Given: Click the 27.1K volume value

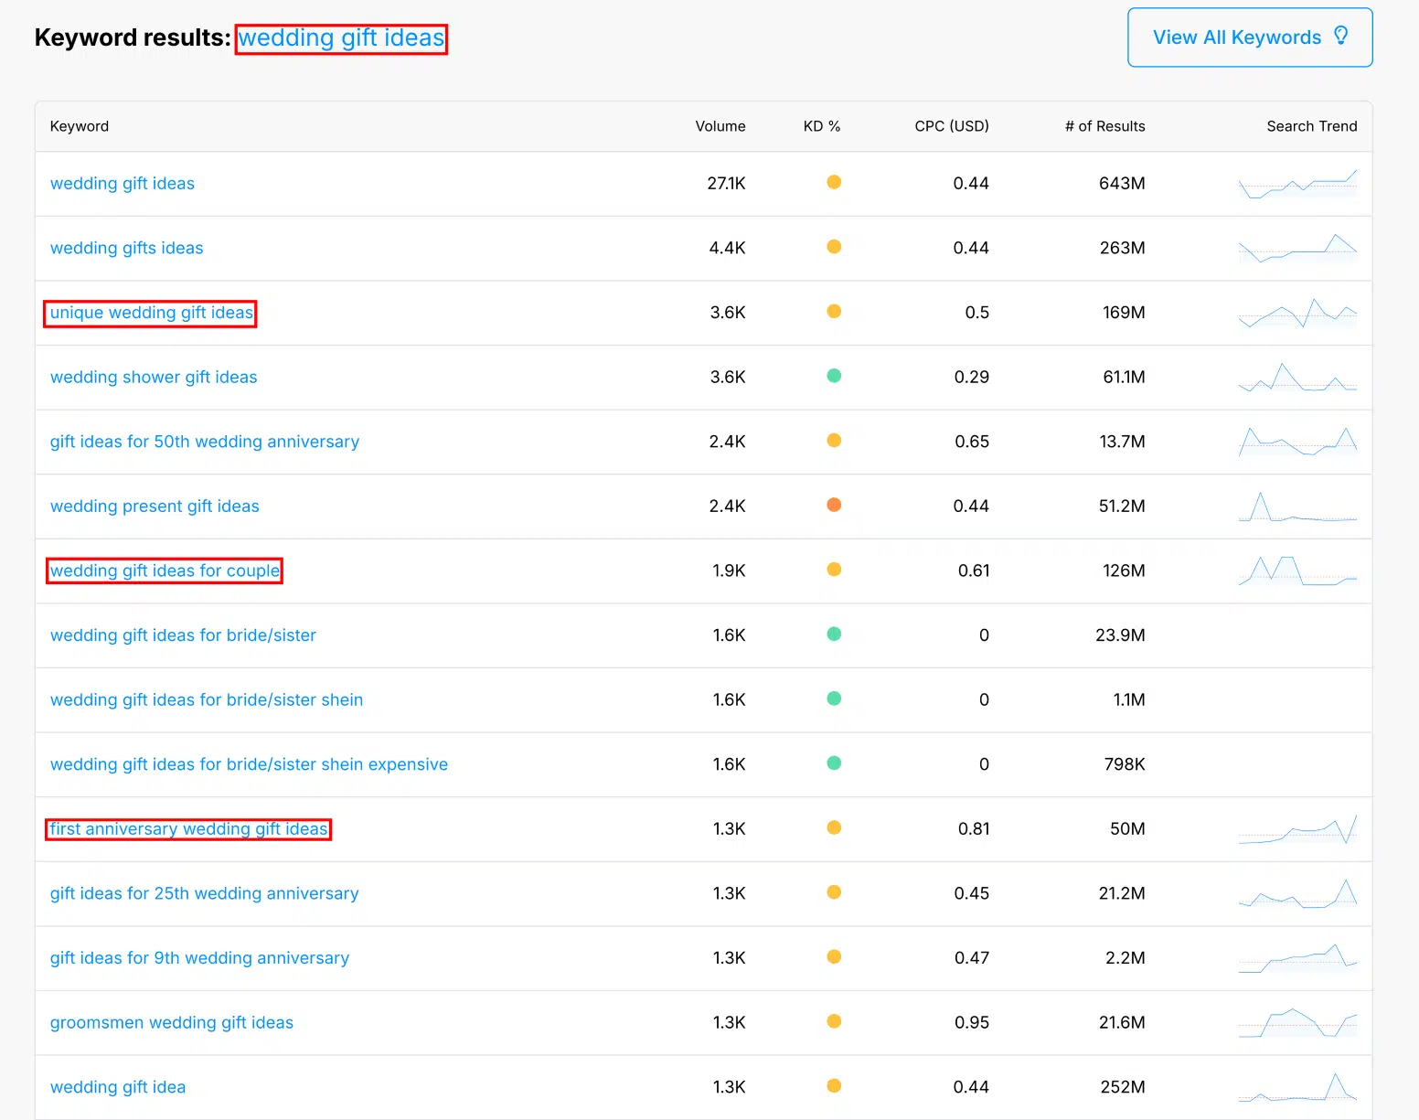Looking at the screenshot, I should point(727,184).
